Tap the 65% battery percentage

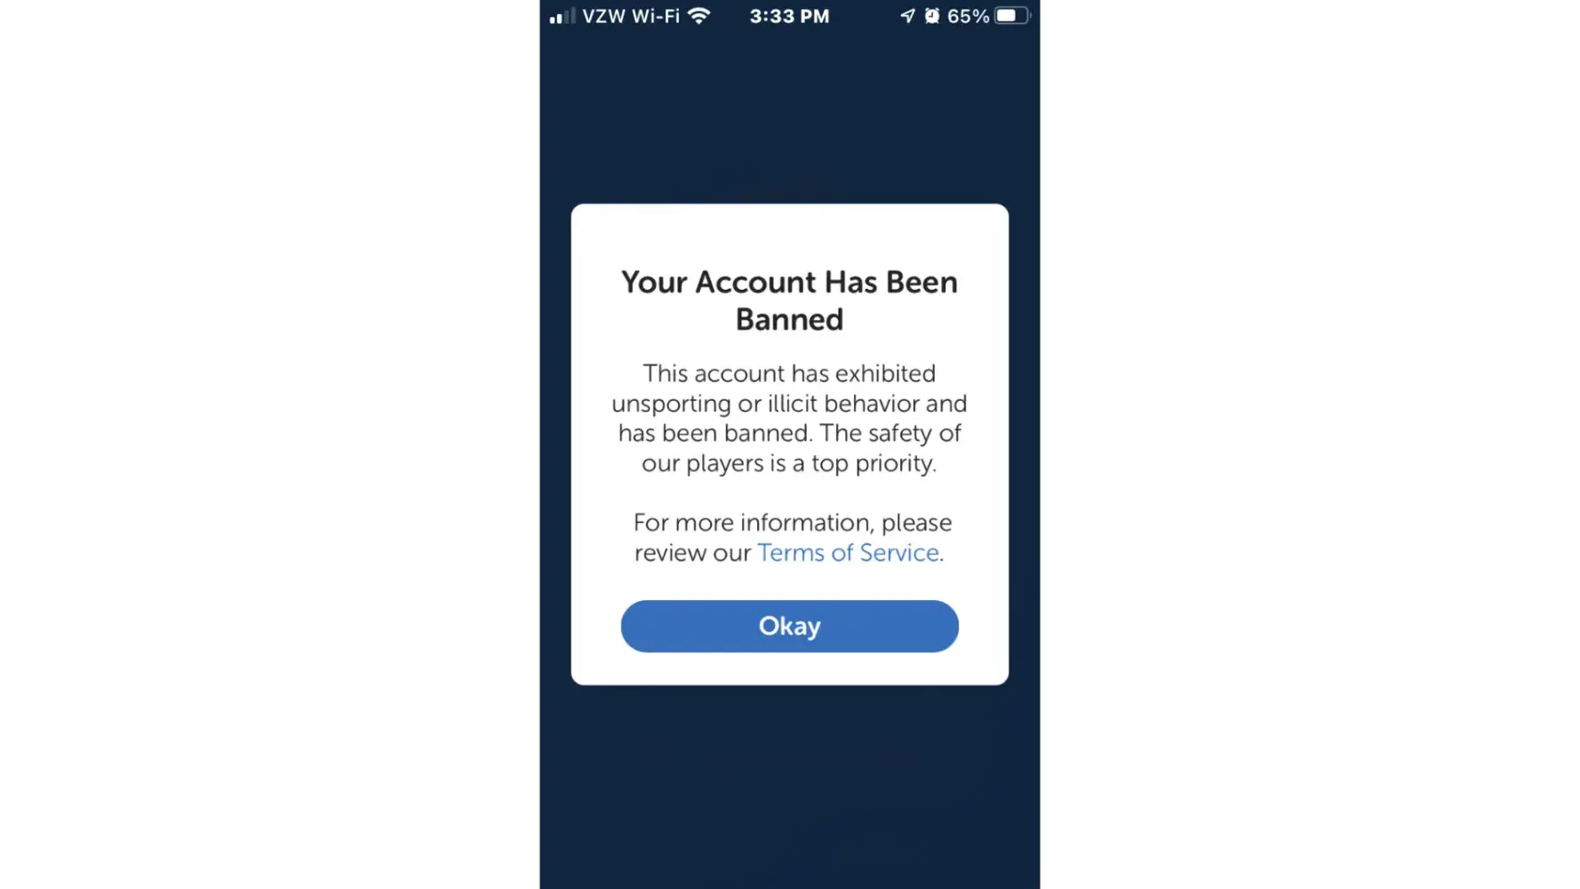pos(968,16)
